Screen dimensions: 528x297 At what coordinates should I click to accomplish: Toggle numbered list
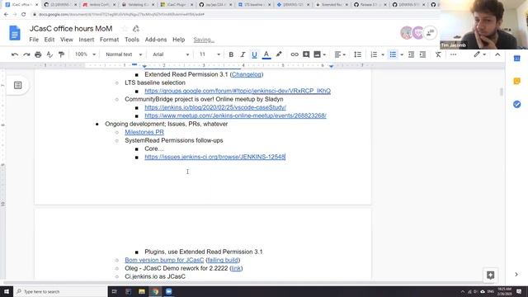coord(374,54)
